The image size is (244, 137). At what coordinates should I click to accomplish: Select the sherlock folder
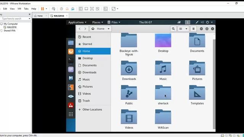pyautogui.click(x=163, y=95)
